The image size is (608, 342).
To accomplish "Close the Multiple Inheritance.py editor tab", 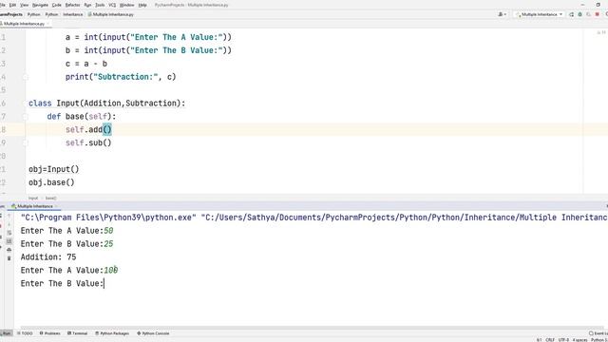I will [x=48, y=24].
